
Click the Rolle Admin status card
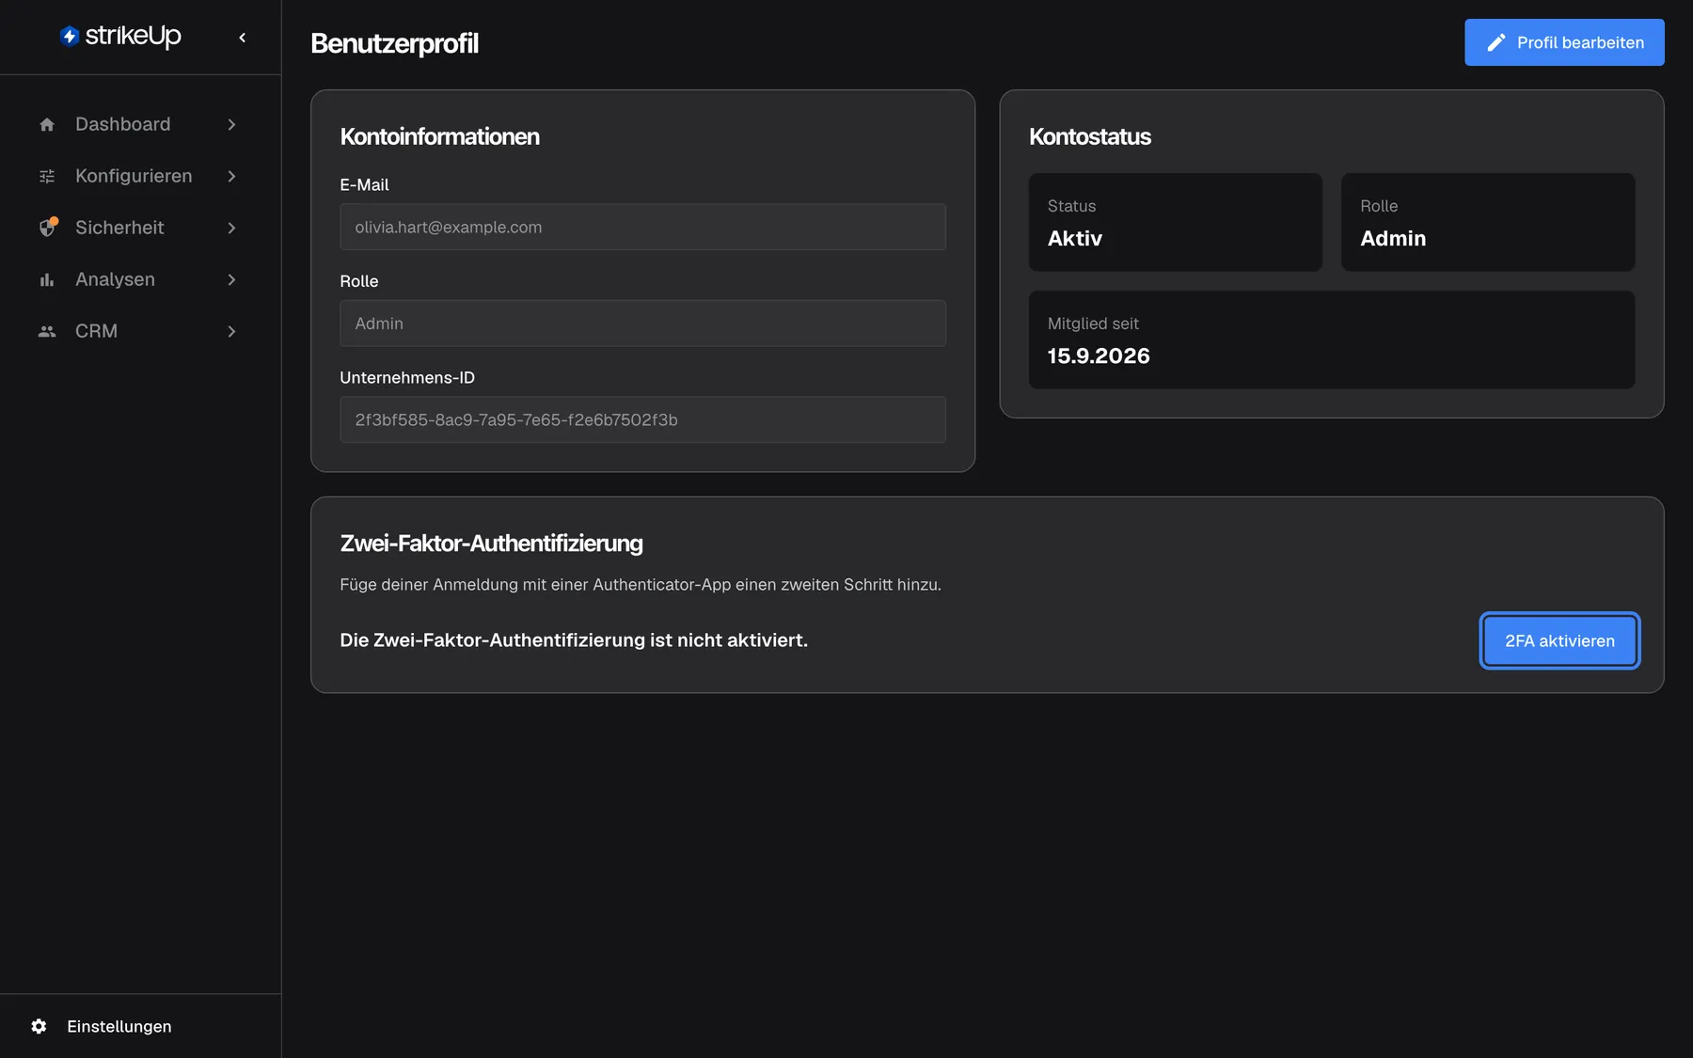coord(1487,222)
